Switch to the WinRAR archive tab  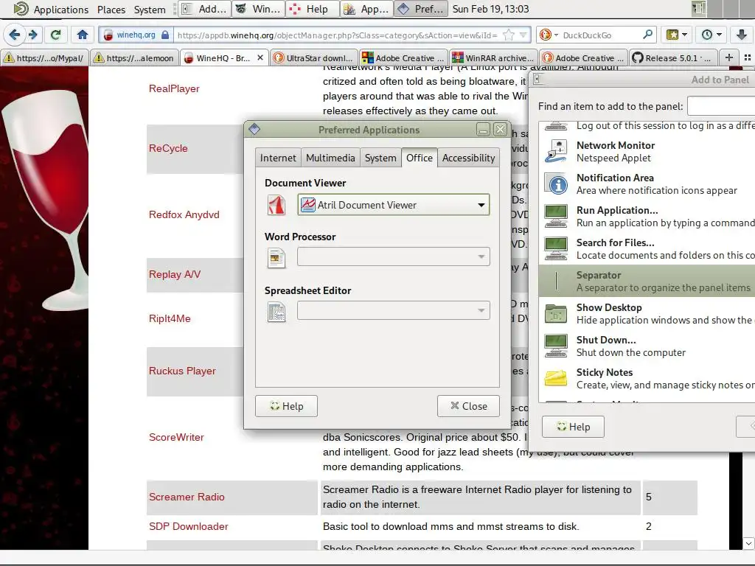click(x=493, y=57)
